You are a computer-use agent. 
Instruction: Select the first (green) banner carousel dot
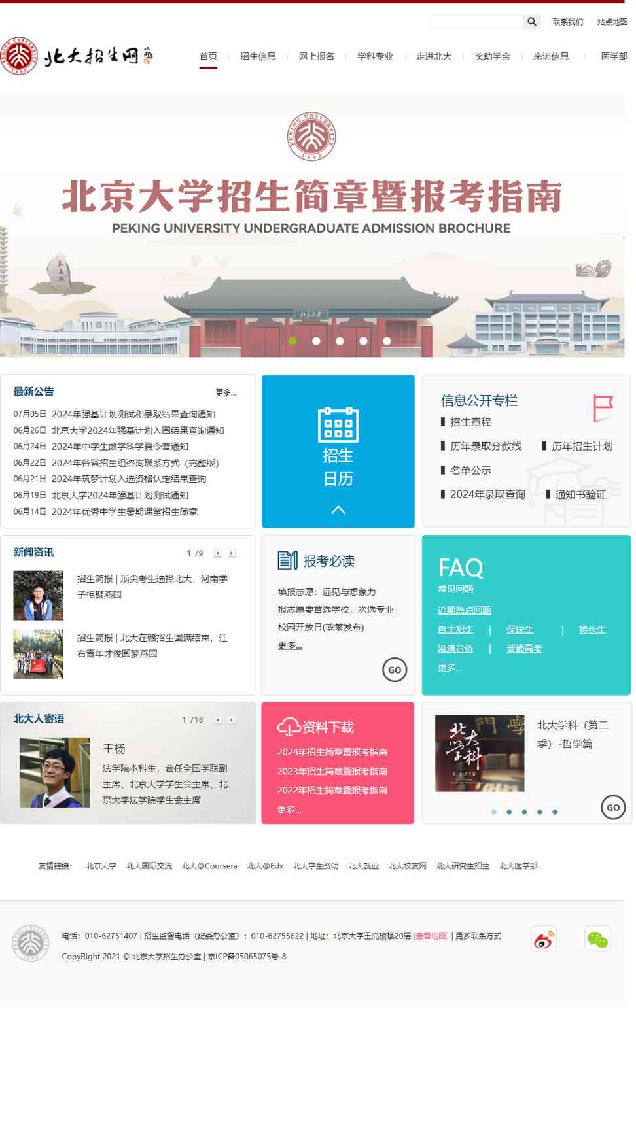pyautogui.click(x=292, y=341)
